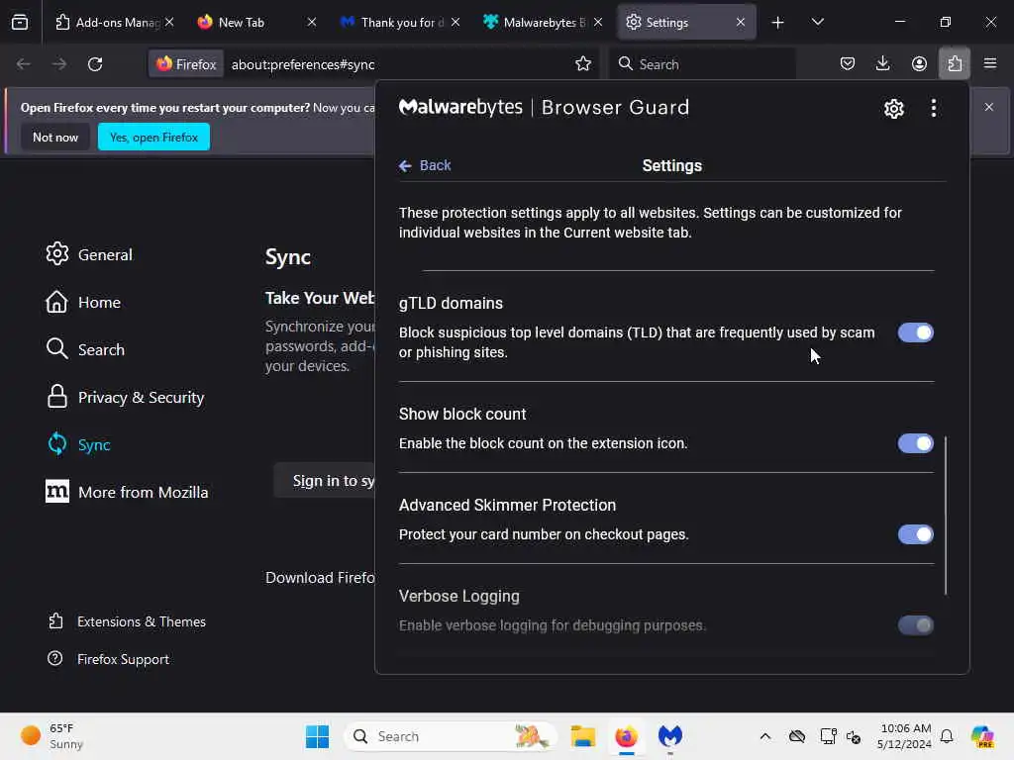Bookmark this page with star icon
The height and width of the screenshot is (760, 1014).
pyautogui.click(x=583, y=63)
